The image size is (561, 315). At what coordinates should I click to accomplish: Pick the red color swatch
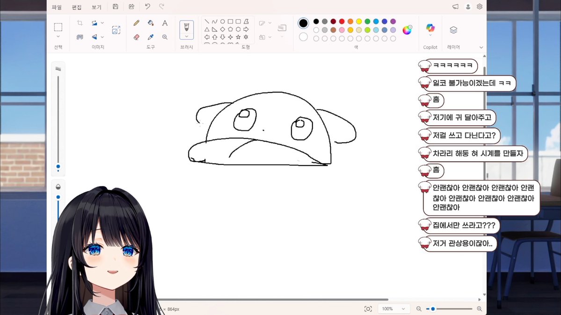[x=342, y=21]
